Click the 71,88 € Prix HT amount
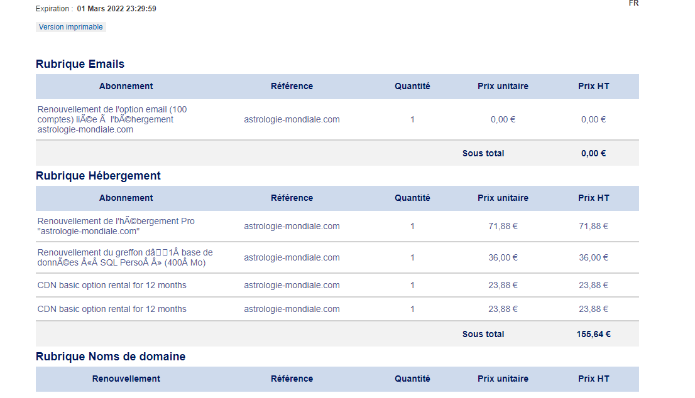 click(x=593, y=226)
